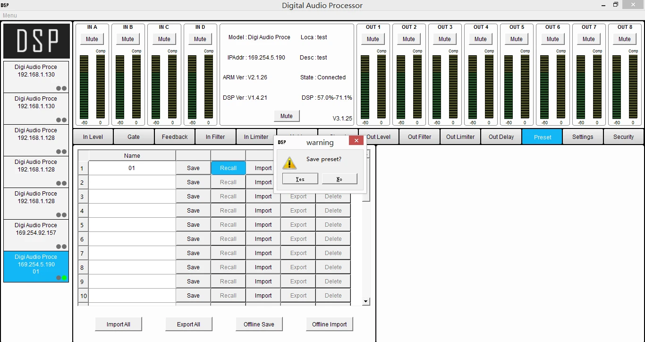Confirm Yes to save preset
The height and width of the screenshot is (342, 645).
pos(300,179)
